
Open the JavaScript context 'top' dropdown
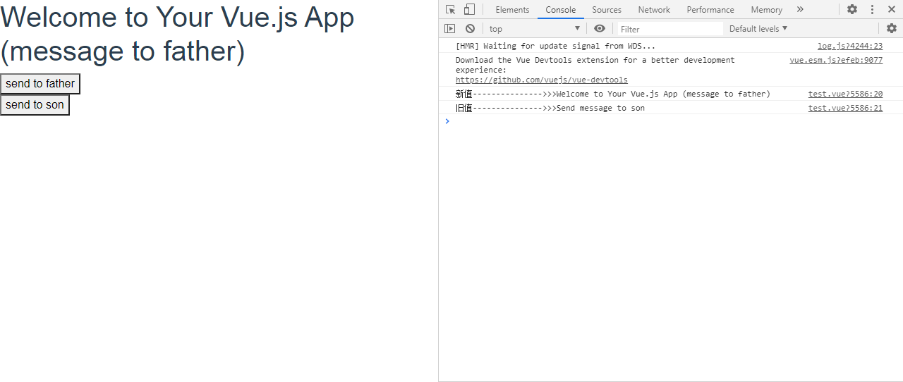point(535,29)
